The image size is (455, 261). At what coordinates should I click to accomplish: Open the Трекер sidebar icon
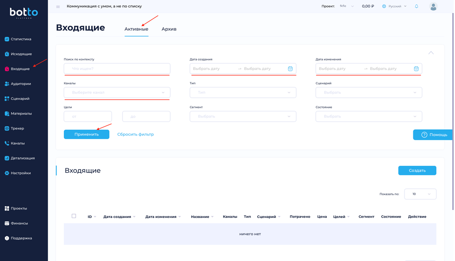tap(7, 128)
